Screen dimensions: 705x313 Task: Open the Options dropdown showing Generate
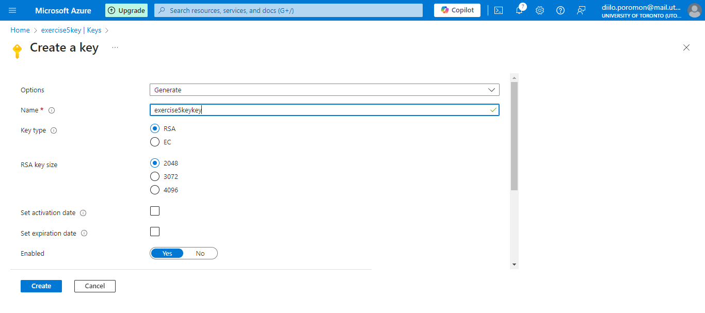click(324, 89)
